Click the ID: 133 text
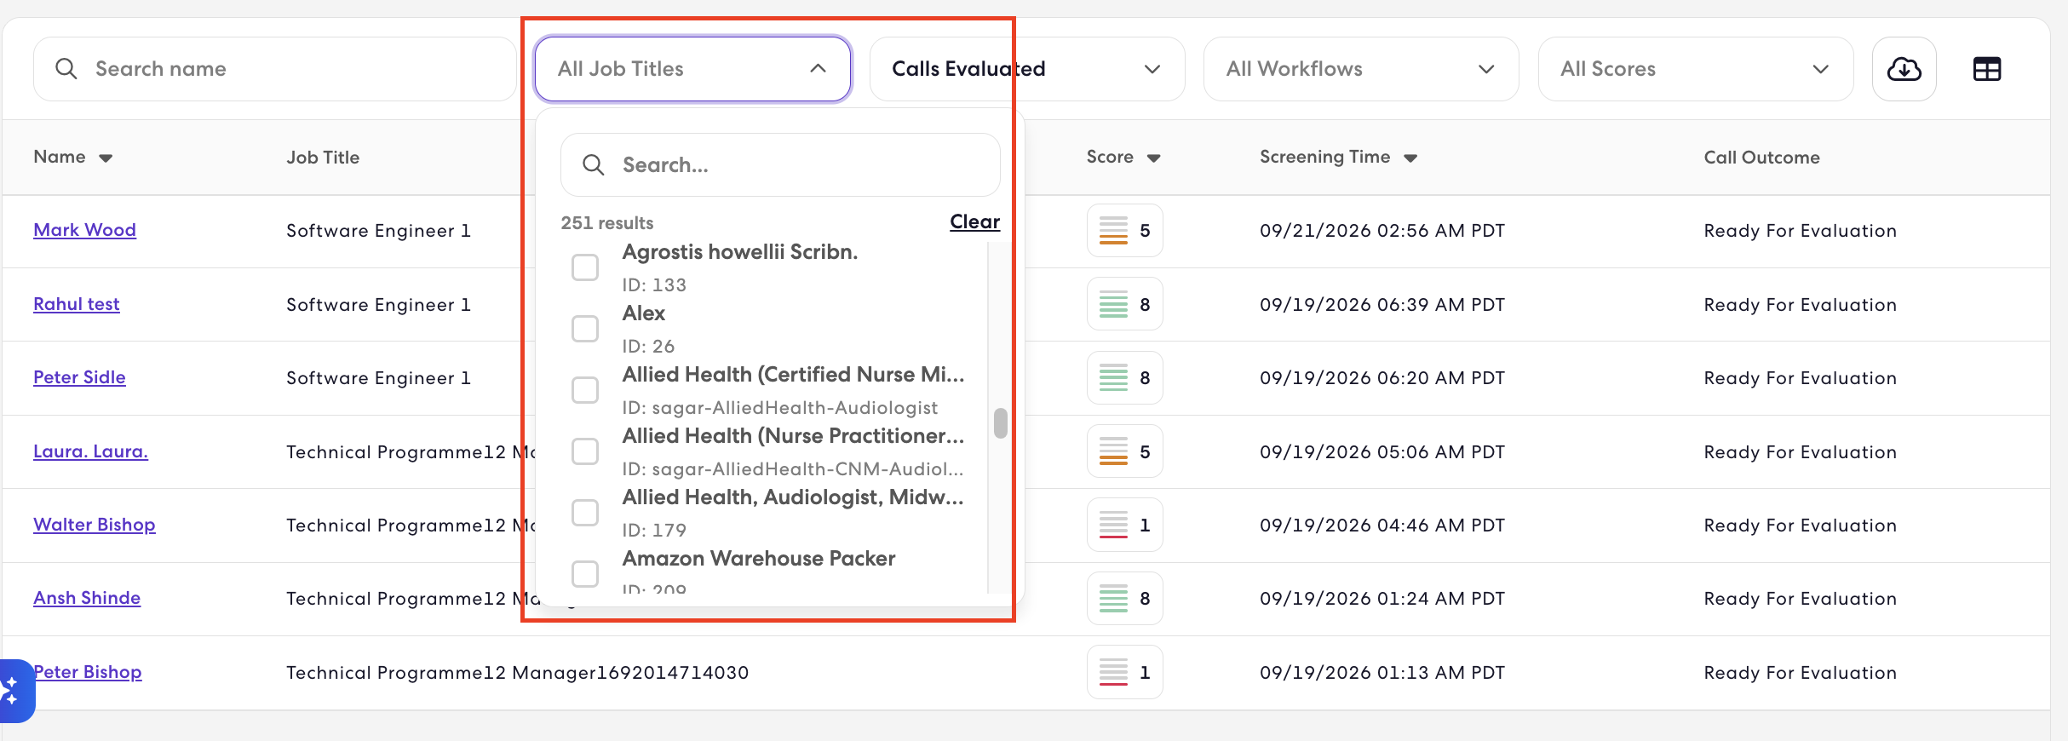The width and height of the screenshot is (2068, 741). click(654, 285)
